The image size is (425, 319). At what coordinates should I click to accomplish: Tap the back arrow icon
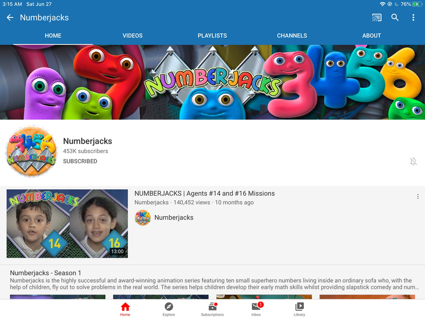coord(10,18)
